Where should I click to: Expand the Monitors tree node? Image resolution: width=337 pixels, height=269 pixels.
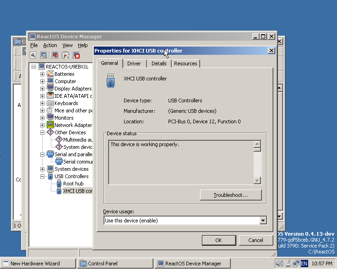42,118
